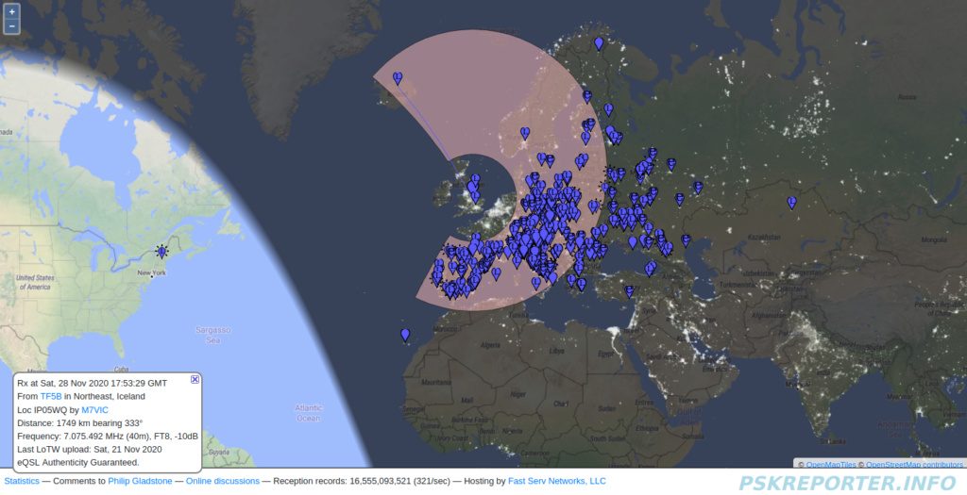Click the 'Distance: 1749 km bearing 333°' text

click(x=80, y=423)
